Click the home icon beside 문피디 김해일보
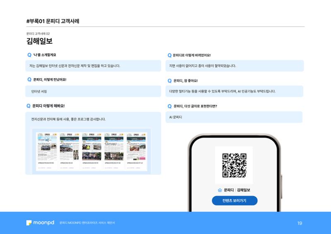The width and height of the screenshot is (331, 234). pyautogui.click(x=220, y=190)
